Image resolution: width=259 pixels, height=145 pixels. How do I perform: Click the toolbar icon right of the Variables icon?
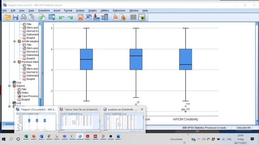tap(115, 17)
